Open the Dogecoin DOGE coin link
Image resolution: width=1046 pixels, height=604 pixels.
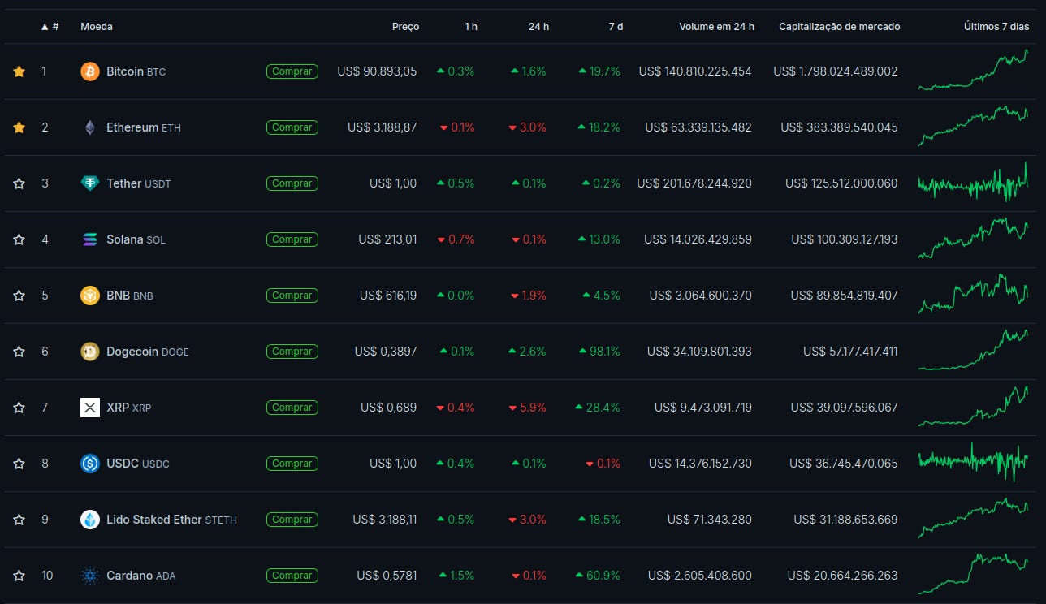148,352
